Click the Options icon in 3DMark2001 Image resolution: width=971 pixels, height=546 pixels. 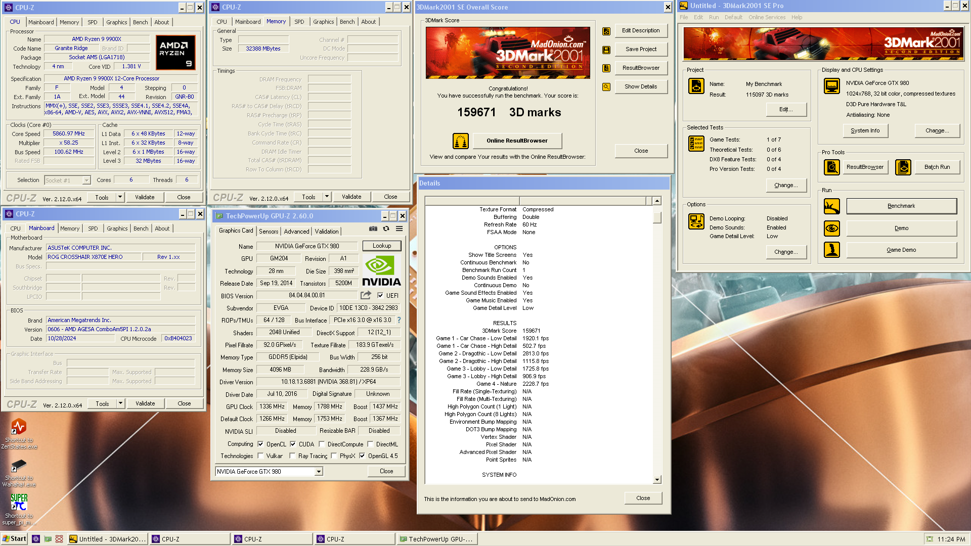coord(696,221)
